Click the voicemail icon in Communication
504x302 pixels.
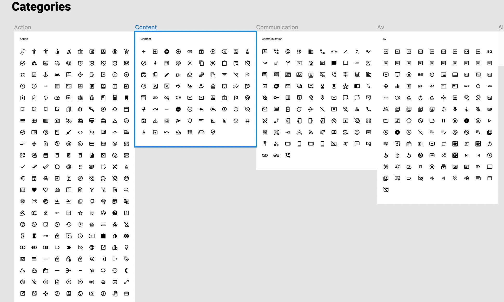coord(265,155)
